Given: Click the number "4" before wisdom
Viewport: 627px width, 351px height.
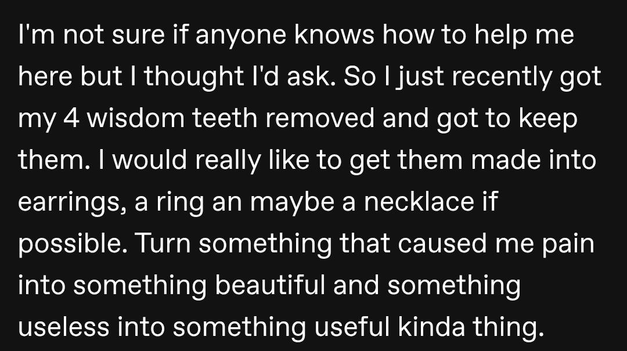Looking at the screenshot, I should coord(71,118).
